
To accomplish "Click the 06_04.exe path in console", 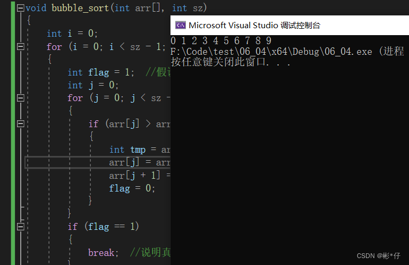I will (x=263, y=52).
